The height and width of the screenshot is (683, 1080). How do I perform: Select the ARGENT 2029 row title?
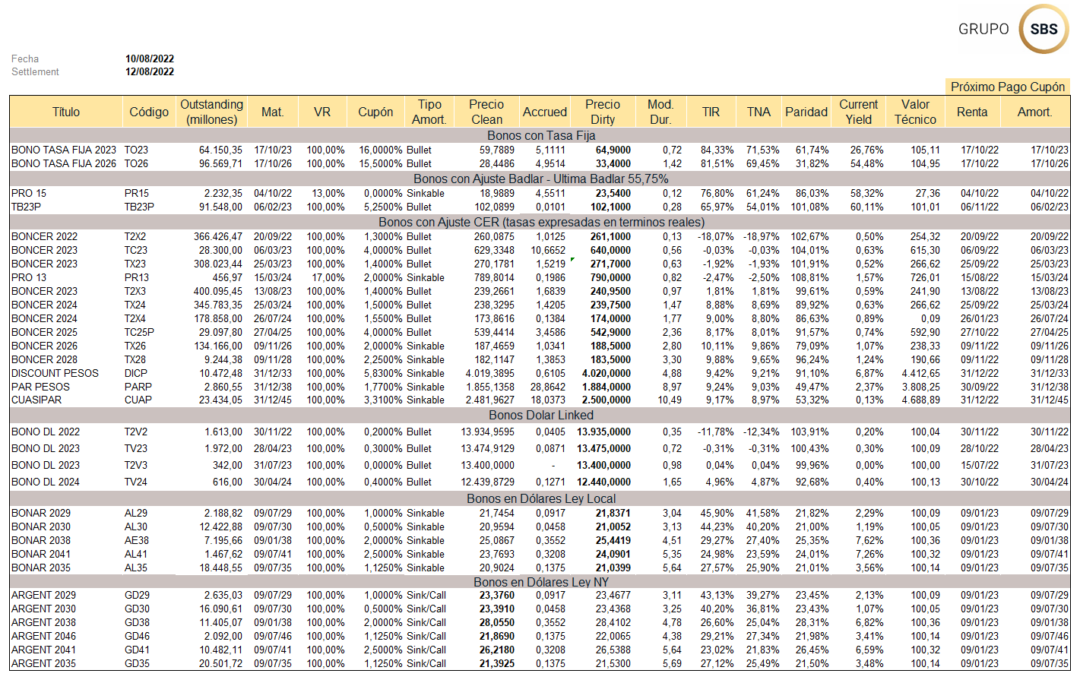[x=43, y=595]
